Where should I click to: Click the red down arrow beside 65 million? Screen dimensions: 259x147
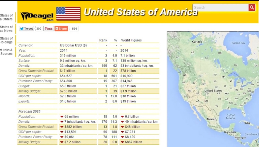(x=62, y=116)
